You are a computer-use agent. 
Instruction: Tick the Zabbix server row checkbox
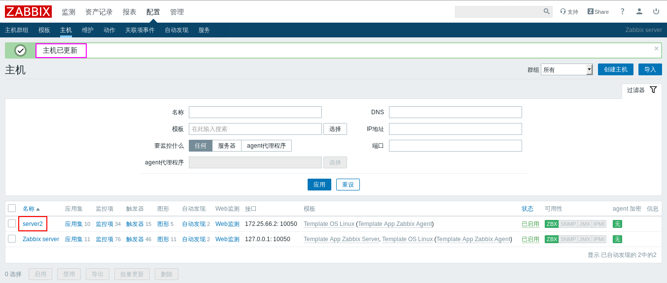[12, 239]
